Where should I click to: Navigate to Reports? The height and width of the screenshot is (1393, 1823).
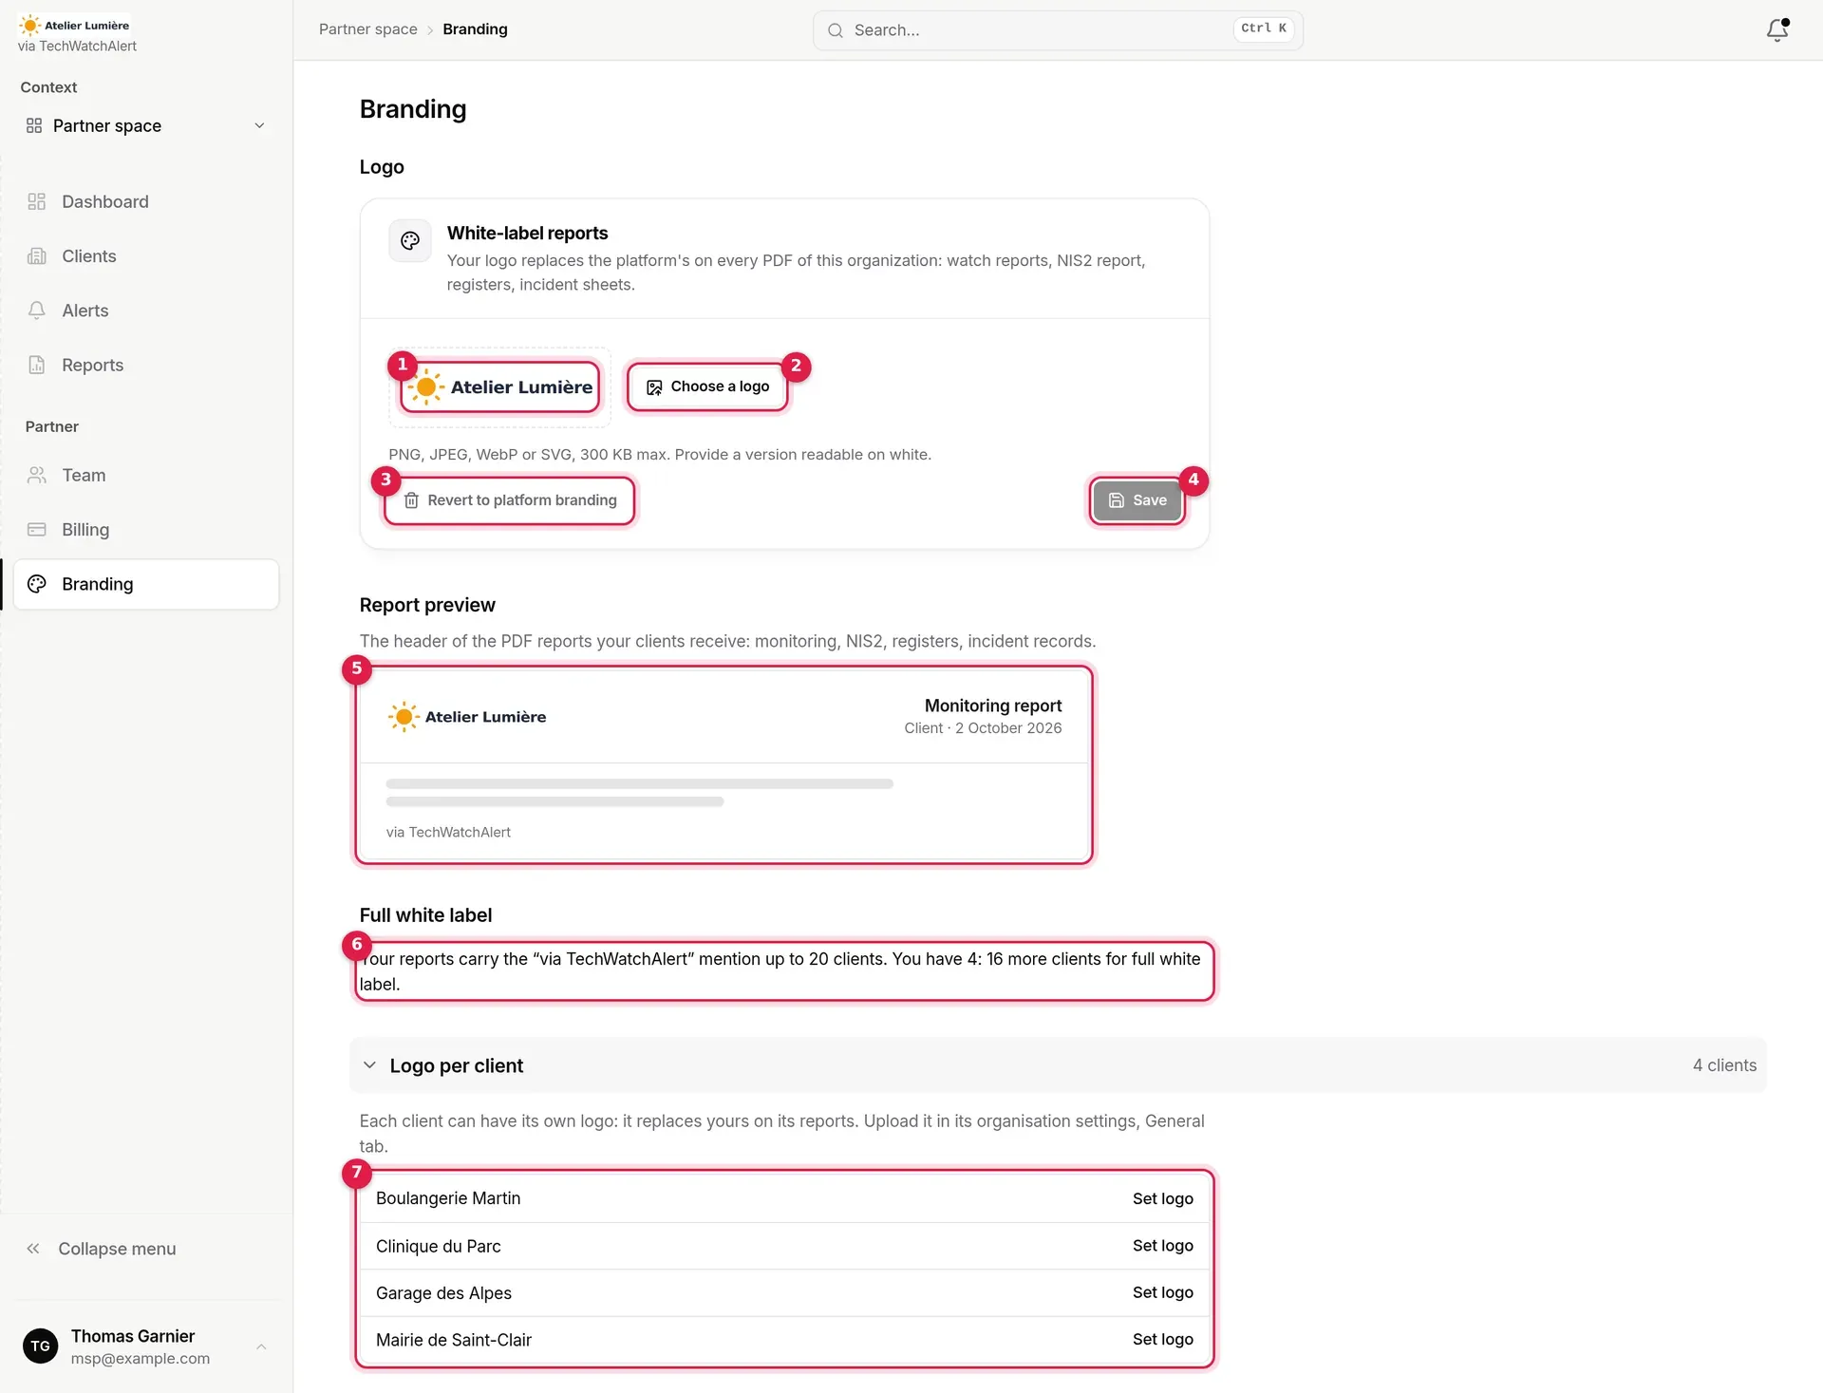point(146,365)
